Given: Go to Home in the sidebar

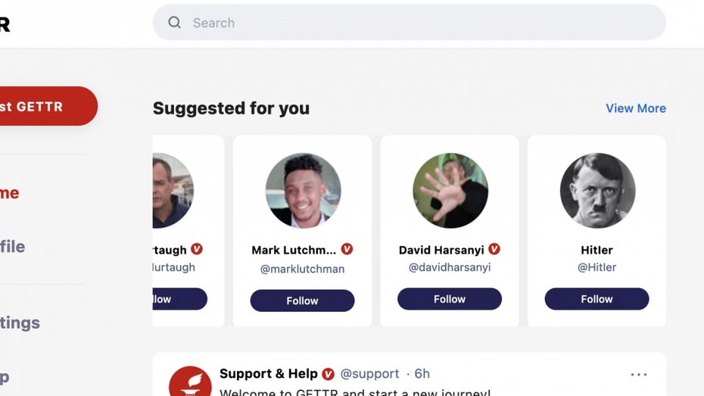Looking at the screenshot, I should click(x=10, y=193).
